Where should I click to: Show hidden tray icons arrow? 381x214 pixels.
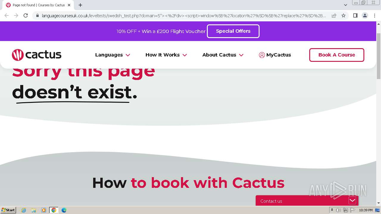point(332,210)
